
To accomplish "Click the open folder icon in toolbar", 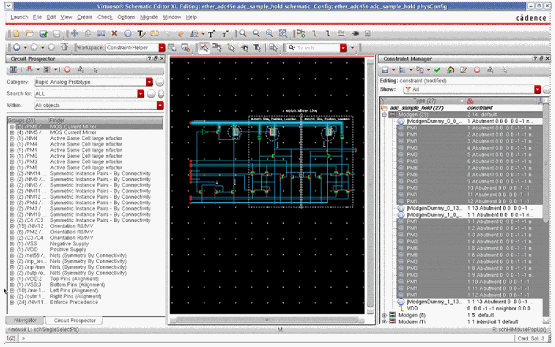I will tap(30, 33).
